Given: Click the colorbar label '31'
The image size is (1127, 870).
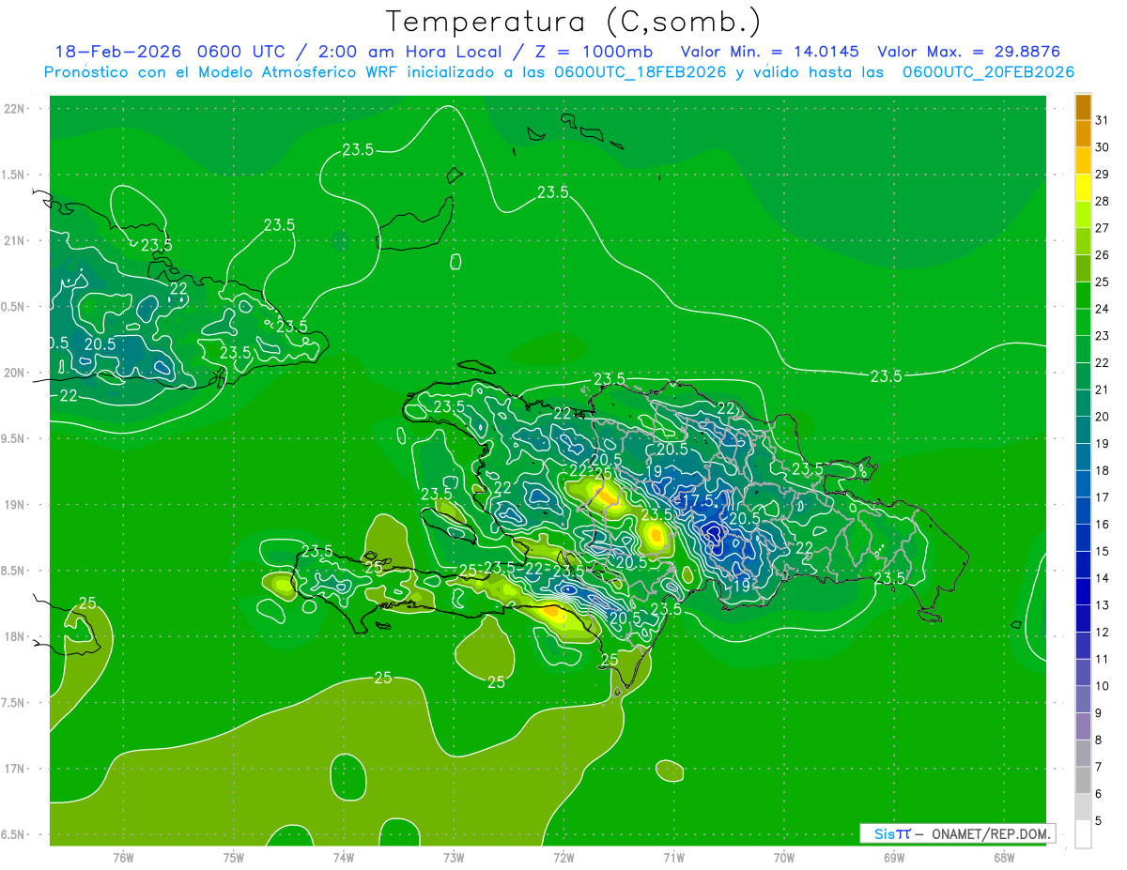Looking at the screenshot, I should pos(1102,120).
